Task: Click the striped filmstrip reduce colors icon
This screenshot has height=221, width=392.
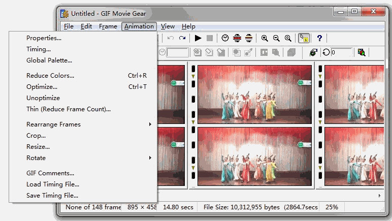Action: pos(249,38)
